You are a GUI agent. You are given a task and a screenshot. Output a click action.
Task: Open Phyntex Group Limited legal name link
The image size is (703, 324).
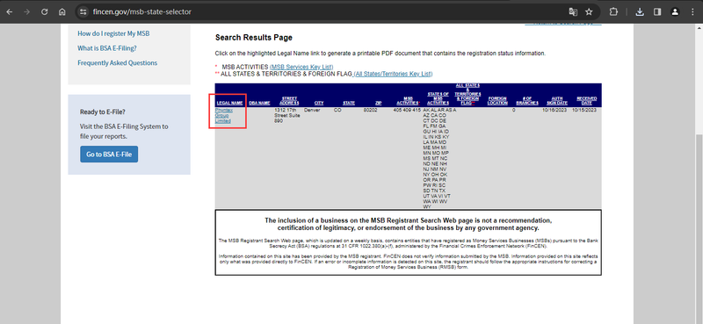224,115
